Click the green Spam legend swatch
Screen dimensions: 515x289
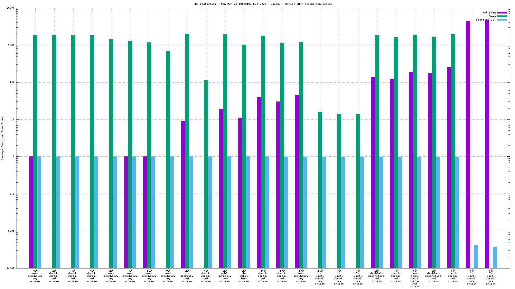click(x=502, y=16)
